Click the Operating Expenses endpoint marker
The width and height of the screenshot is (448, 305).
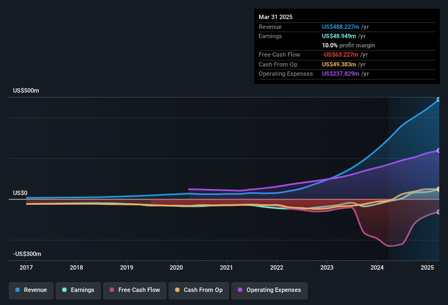coord(439,150)
